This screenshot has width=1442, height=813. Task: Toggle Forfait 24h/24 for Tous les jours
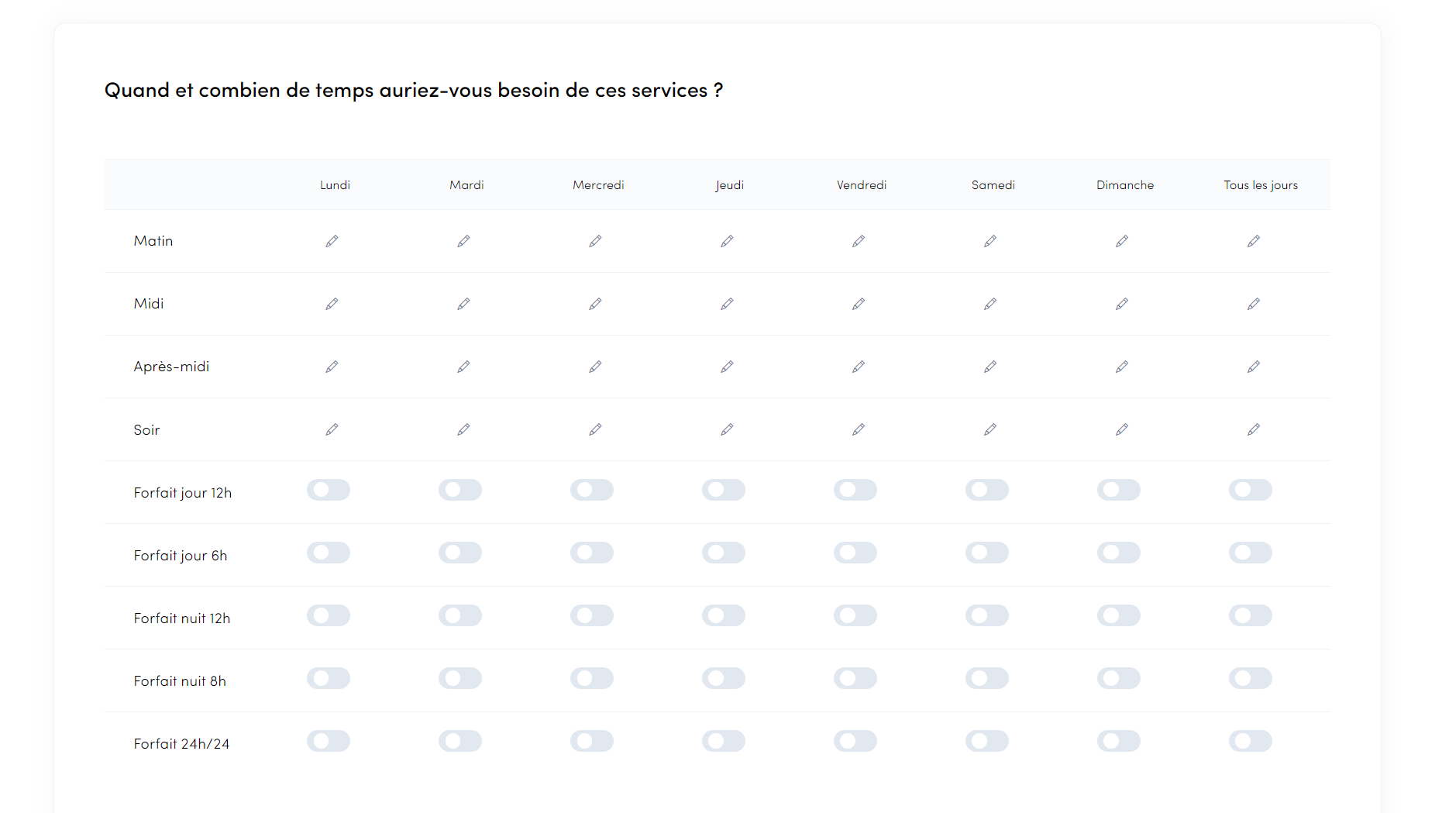pyautogui.click(x=1251, y=741)
